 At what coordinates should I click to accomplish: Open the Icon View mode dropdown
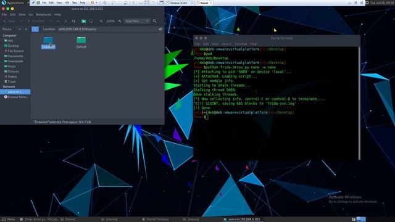click(137, 21)
